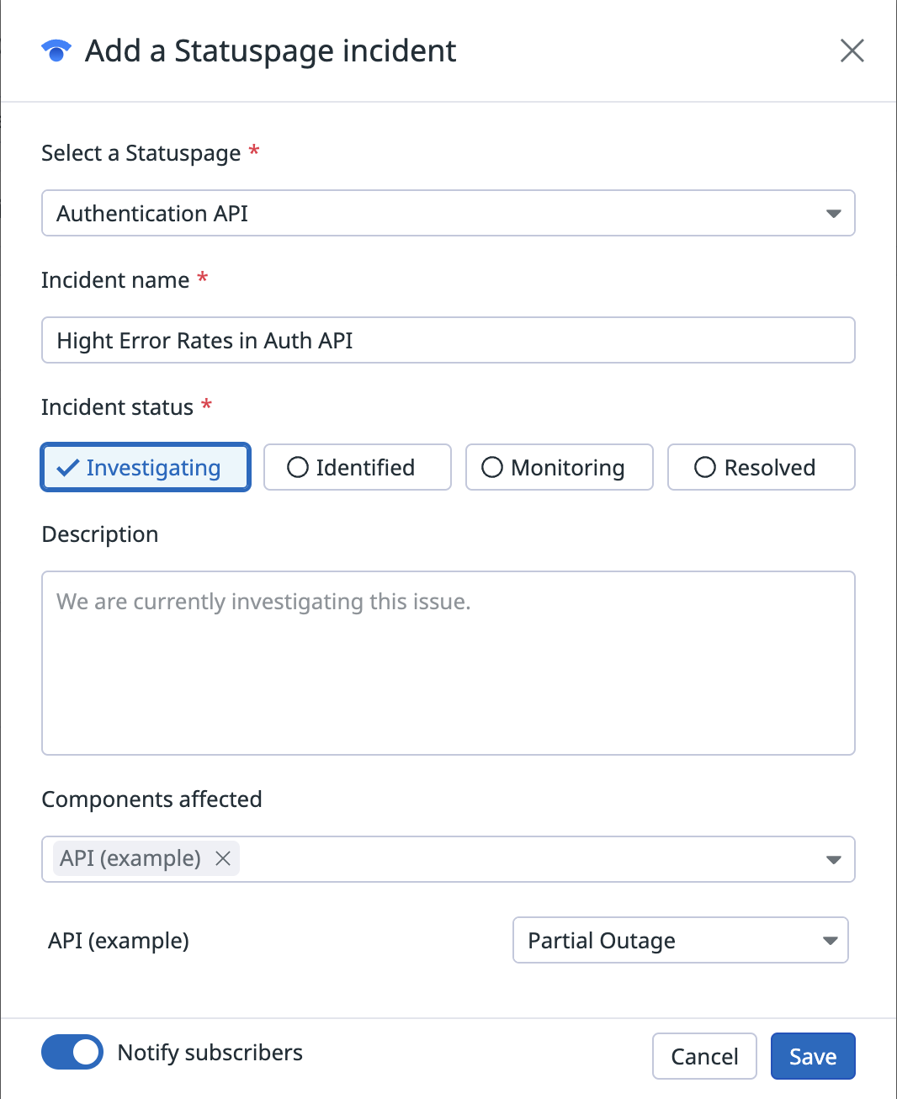Mark incident status as Resolved

click(x=761, y=468)
